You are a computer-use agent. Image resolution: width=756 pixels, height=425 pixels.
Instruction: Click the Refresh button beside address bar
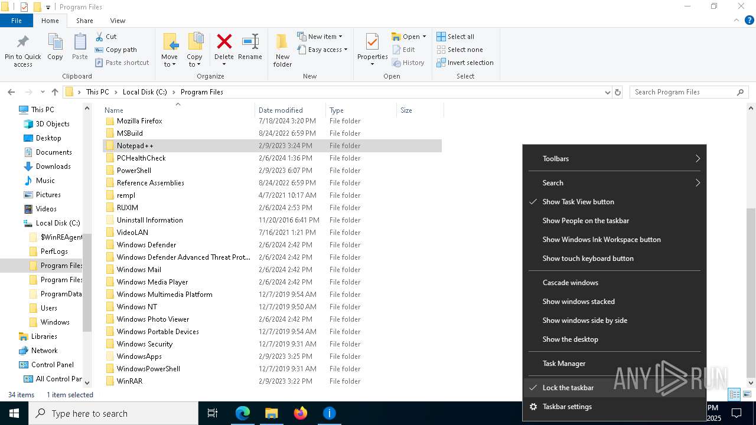coord(618,92)
